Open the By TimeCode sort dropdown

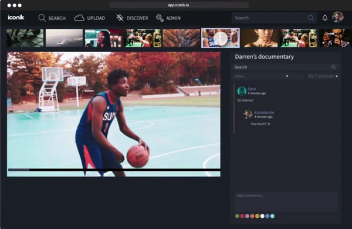323,76
